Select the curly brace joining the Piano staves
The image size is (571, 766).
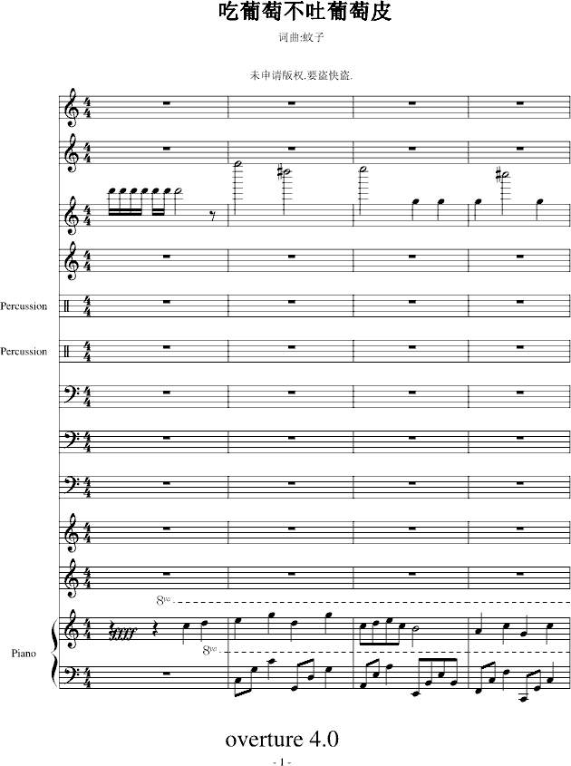tap(53, 653)
